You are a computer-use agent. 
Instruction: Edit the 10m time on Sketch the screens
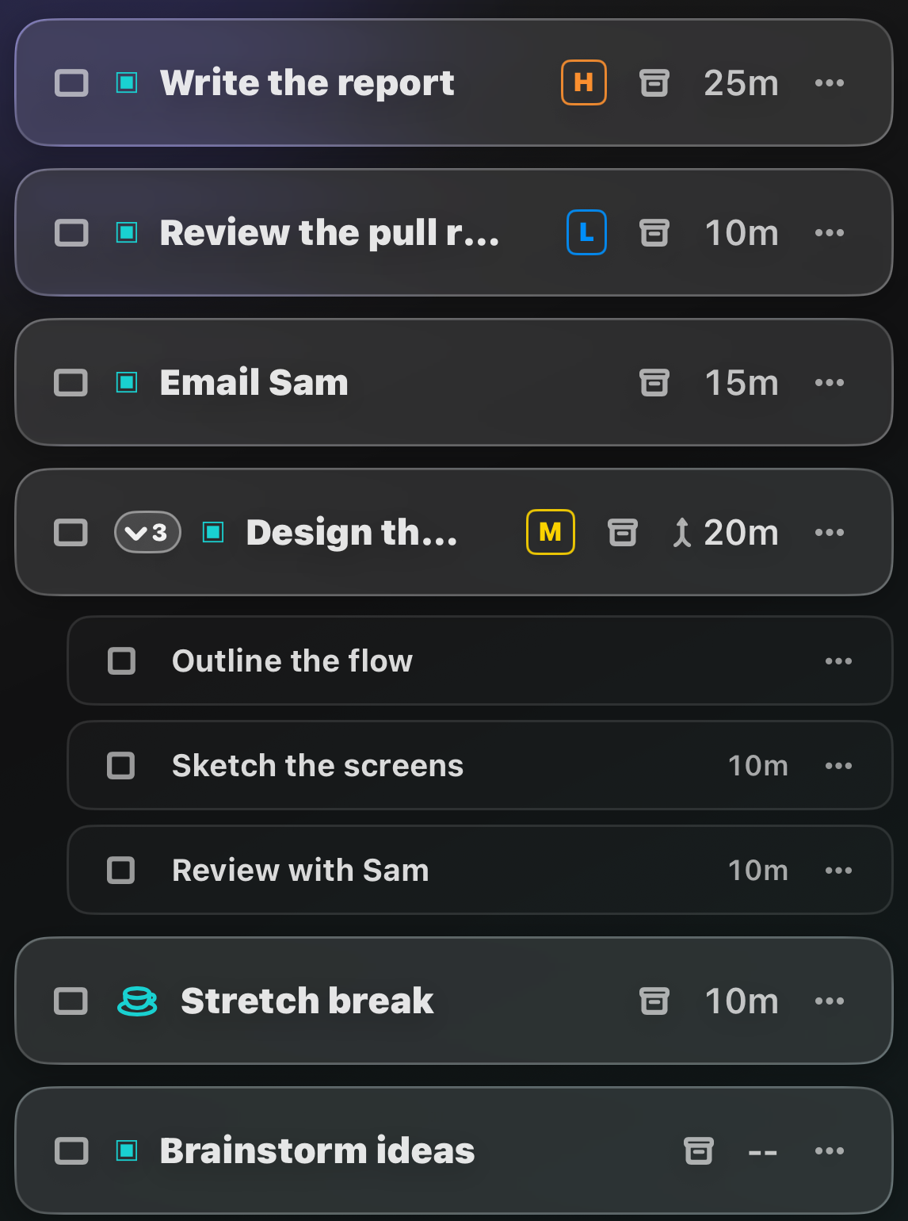pos(758,765)
